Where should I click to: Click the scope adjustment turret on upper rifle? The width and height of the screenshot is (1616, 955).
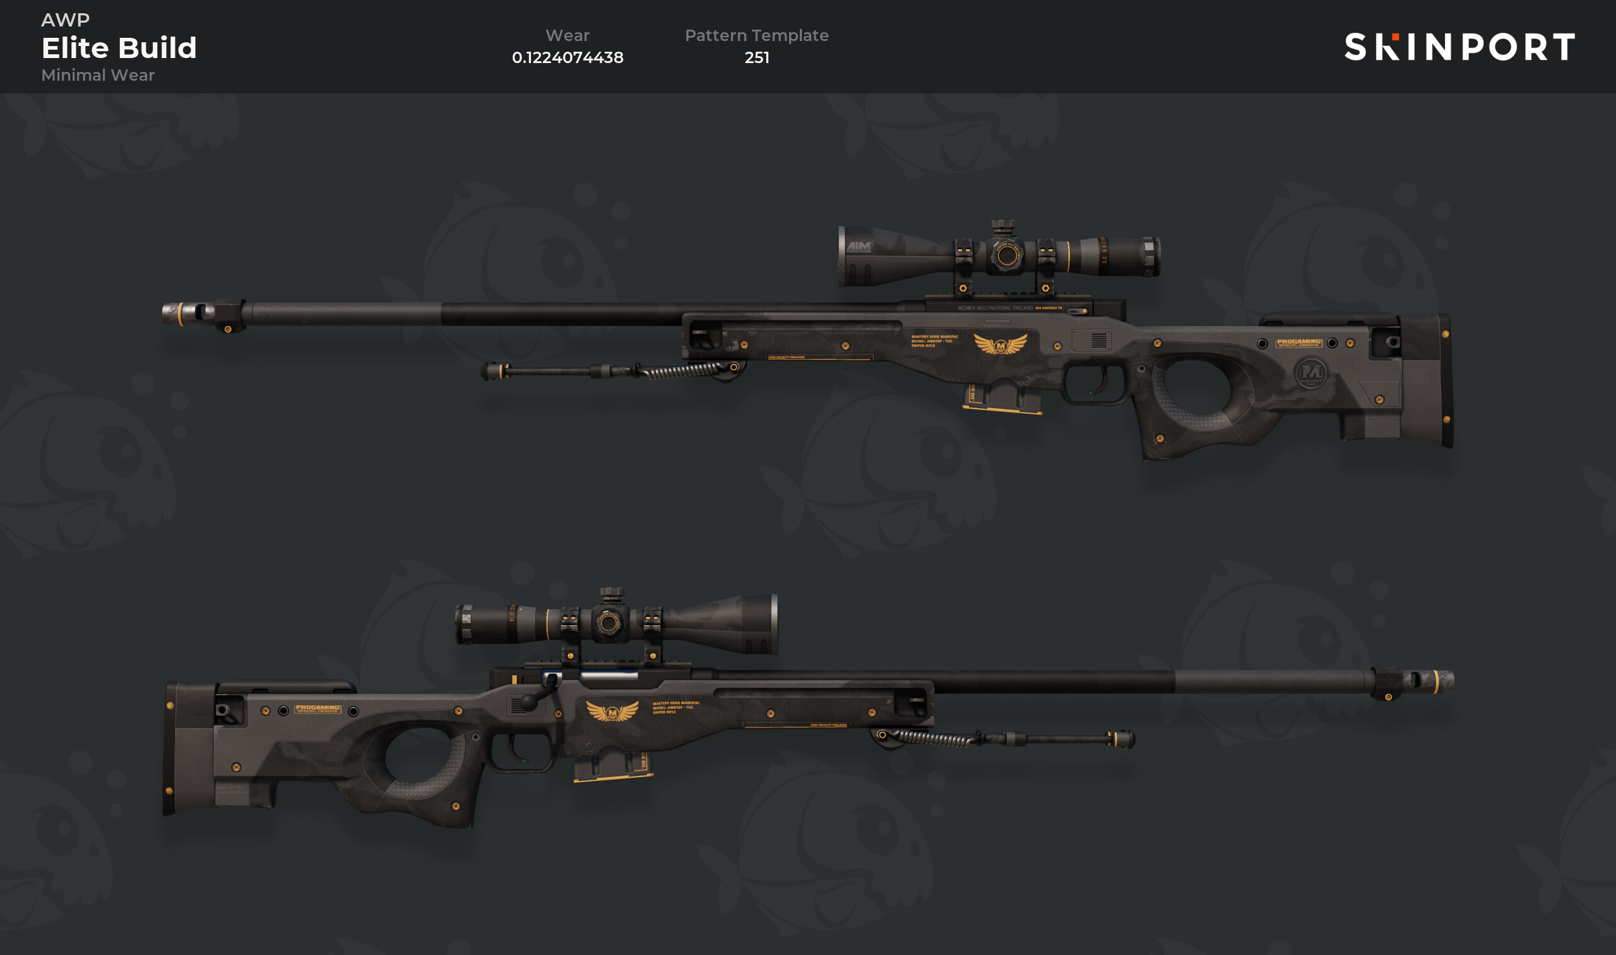1002,228
